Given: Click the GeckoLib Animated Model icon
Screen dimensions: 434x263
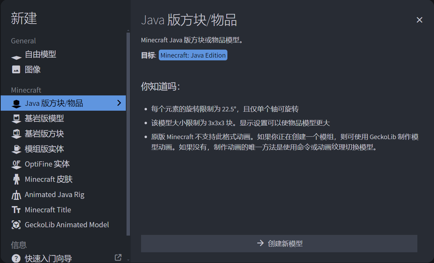Looking at the screenshot, I should 16,225.
